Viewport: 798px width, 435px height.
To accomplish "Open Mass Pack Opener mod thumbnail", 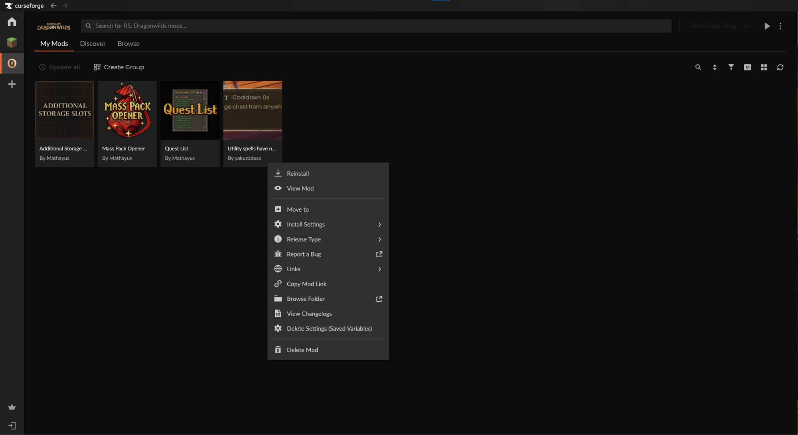I will coord(127,110).
